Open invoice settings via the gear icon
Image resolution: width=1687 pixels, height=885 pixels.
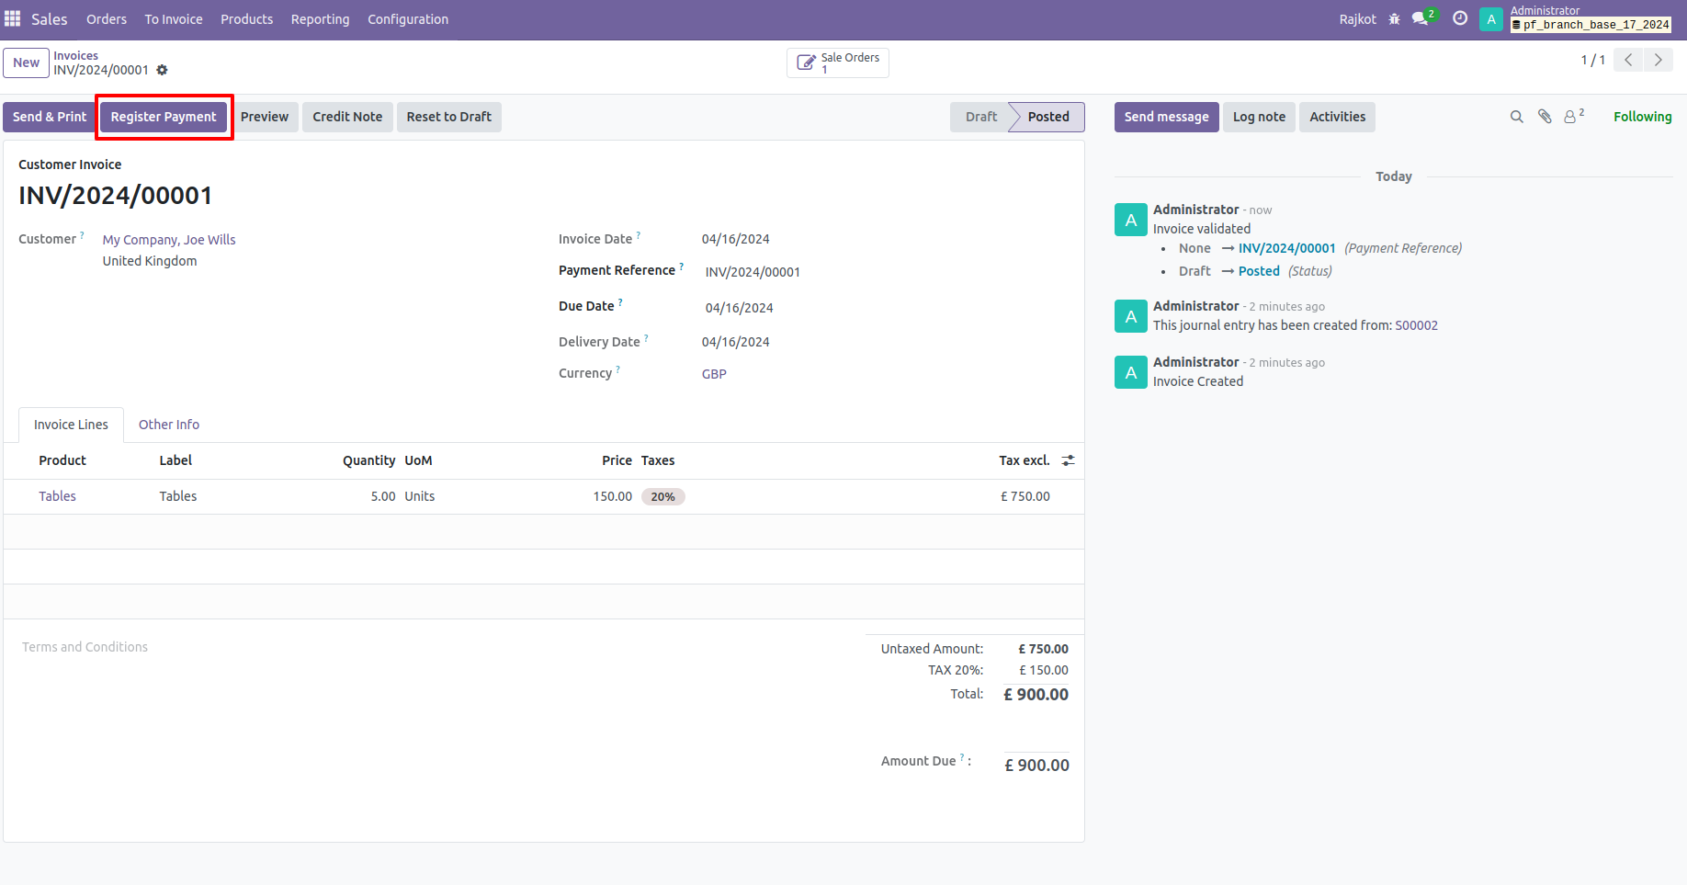(163, 70)
